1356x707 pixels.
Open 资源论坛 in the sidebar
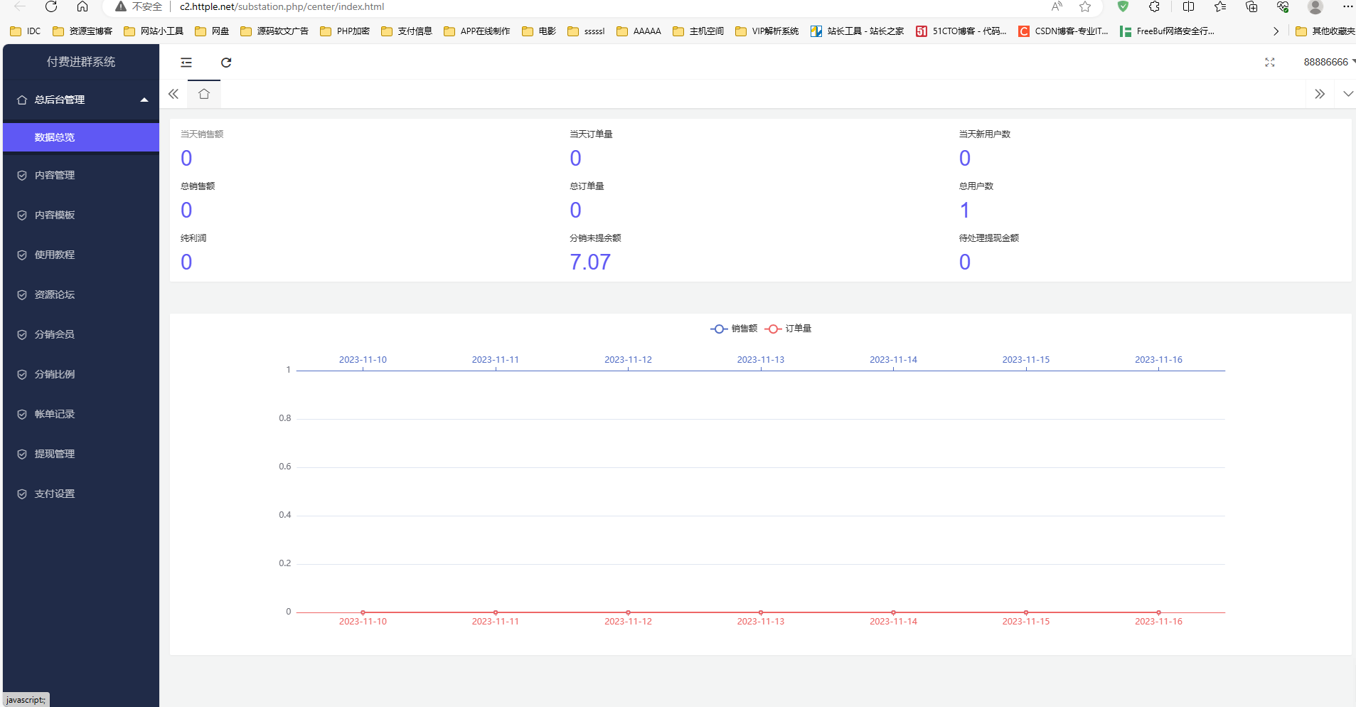[x=81, y=294]
